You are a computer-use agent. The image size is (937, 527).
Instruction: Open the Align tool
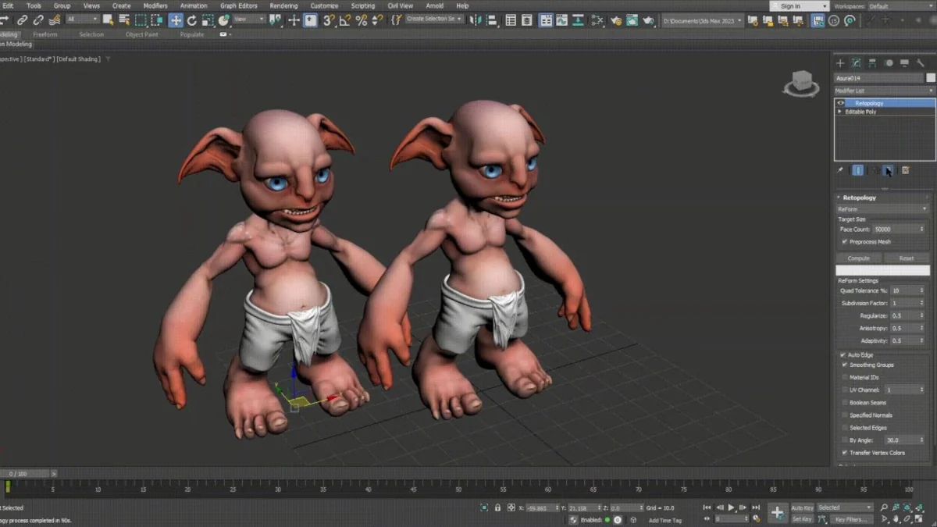coord(492,20)
